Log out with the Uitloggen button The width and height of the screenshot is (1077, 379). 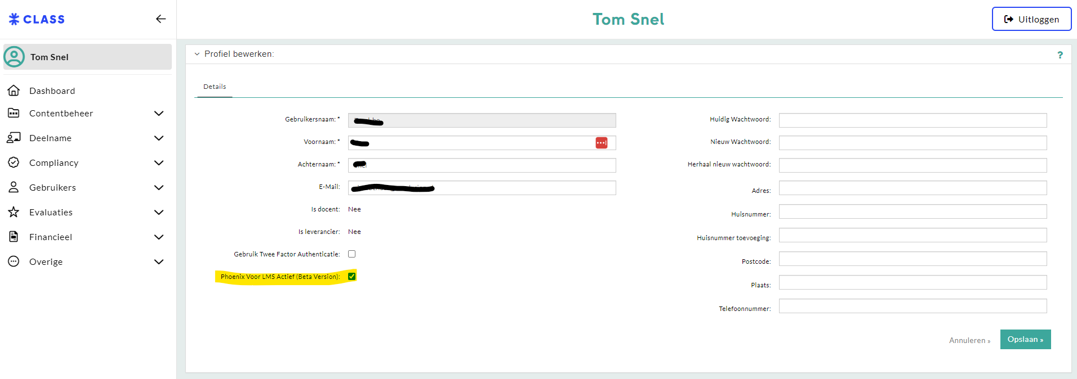coord(1031,19)
